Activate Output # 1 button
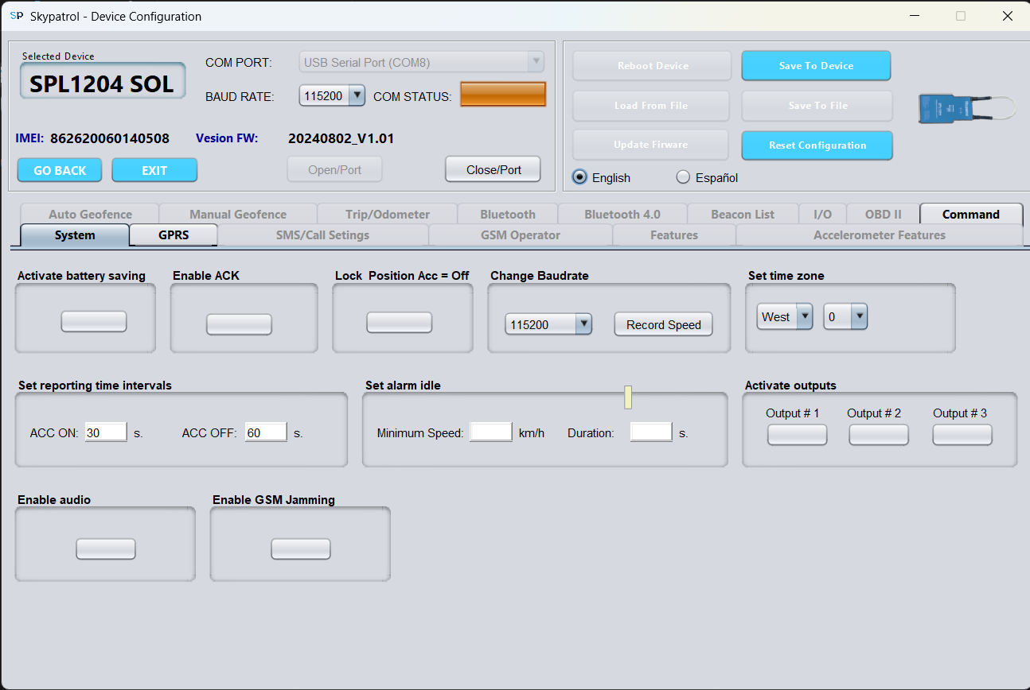The width and height of the screenshot is (1030, 690). (x=797, y=435)
